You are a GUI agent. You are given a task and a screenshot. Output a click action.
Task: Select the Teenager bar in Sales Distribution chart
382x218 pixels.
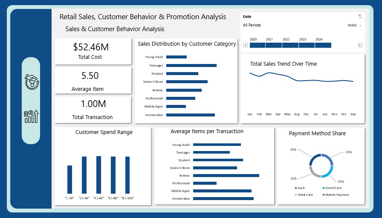tap(191, 65)
